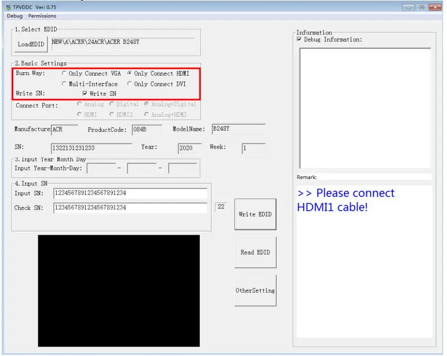The width and height of the screenshot is (447, 356).
Task: Uncheck the 'Write SN' checkbox
Action: click(85, 93)
